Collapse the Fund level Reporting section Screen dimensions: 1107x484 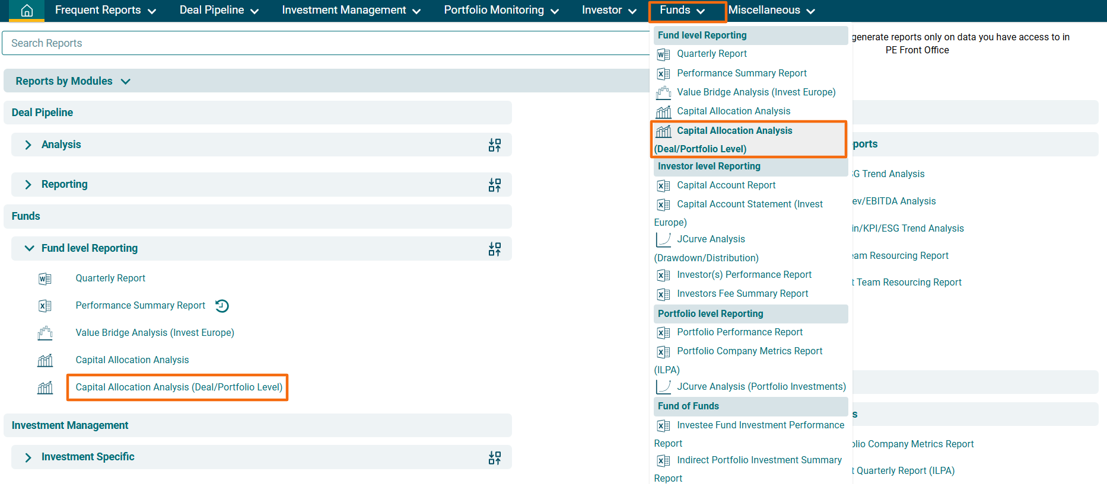click(29, 248)
